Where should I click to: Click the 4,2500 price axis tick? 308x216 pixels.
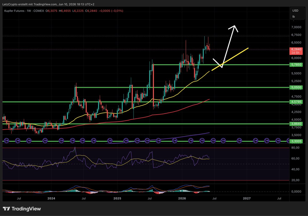point(296,112)
